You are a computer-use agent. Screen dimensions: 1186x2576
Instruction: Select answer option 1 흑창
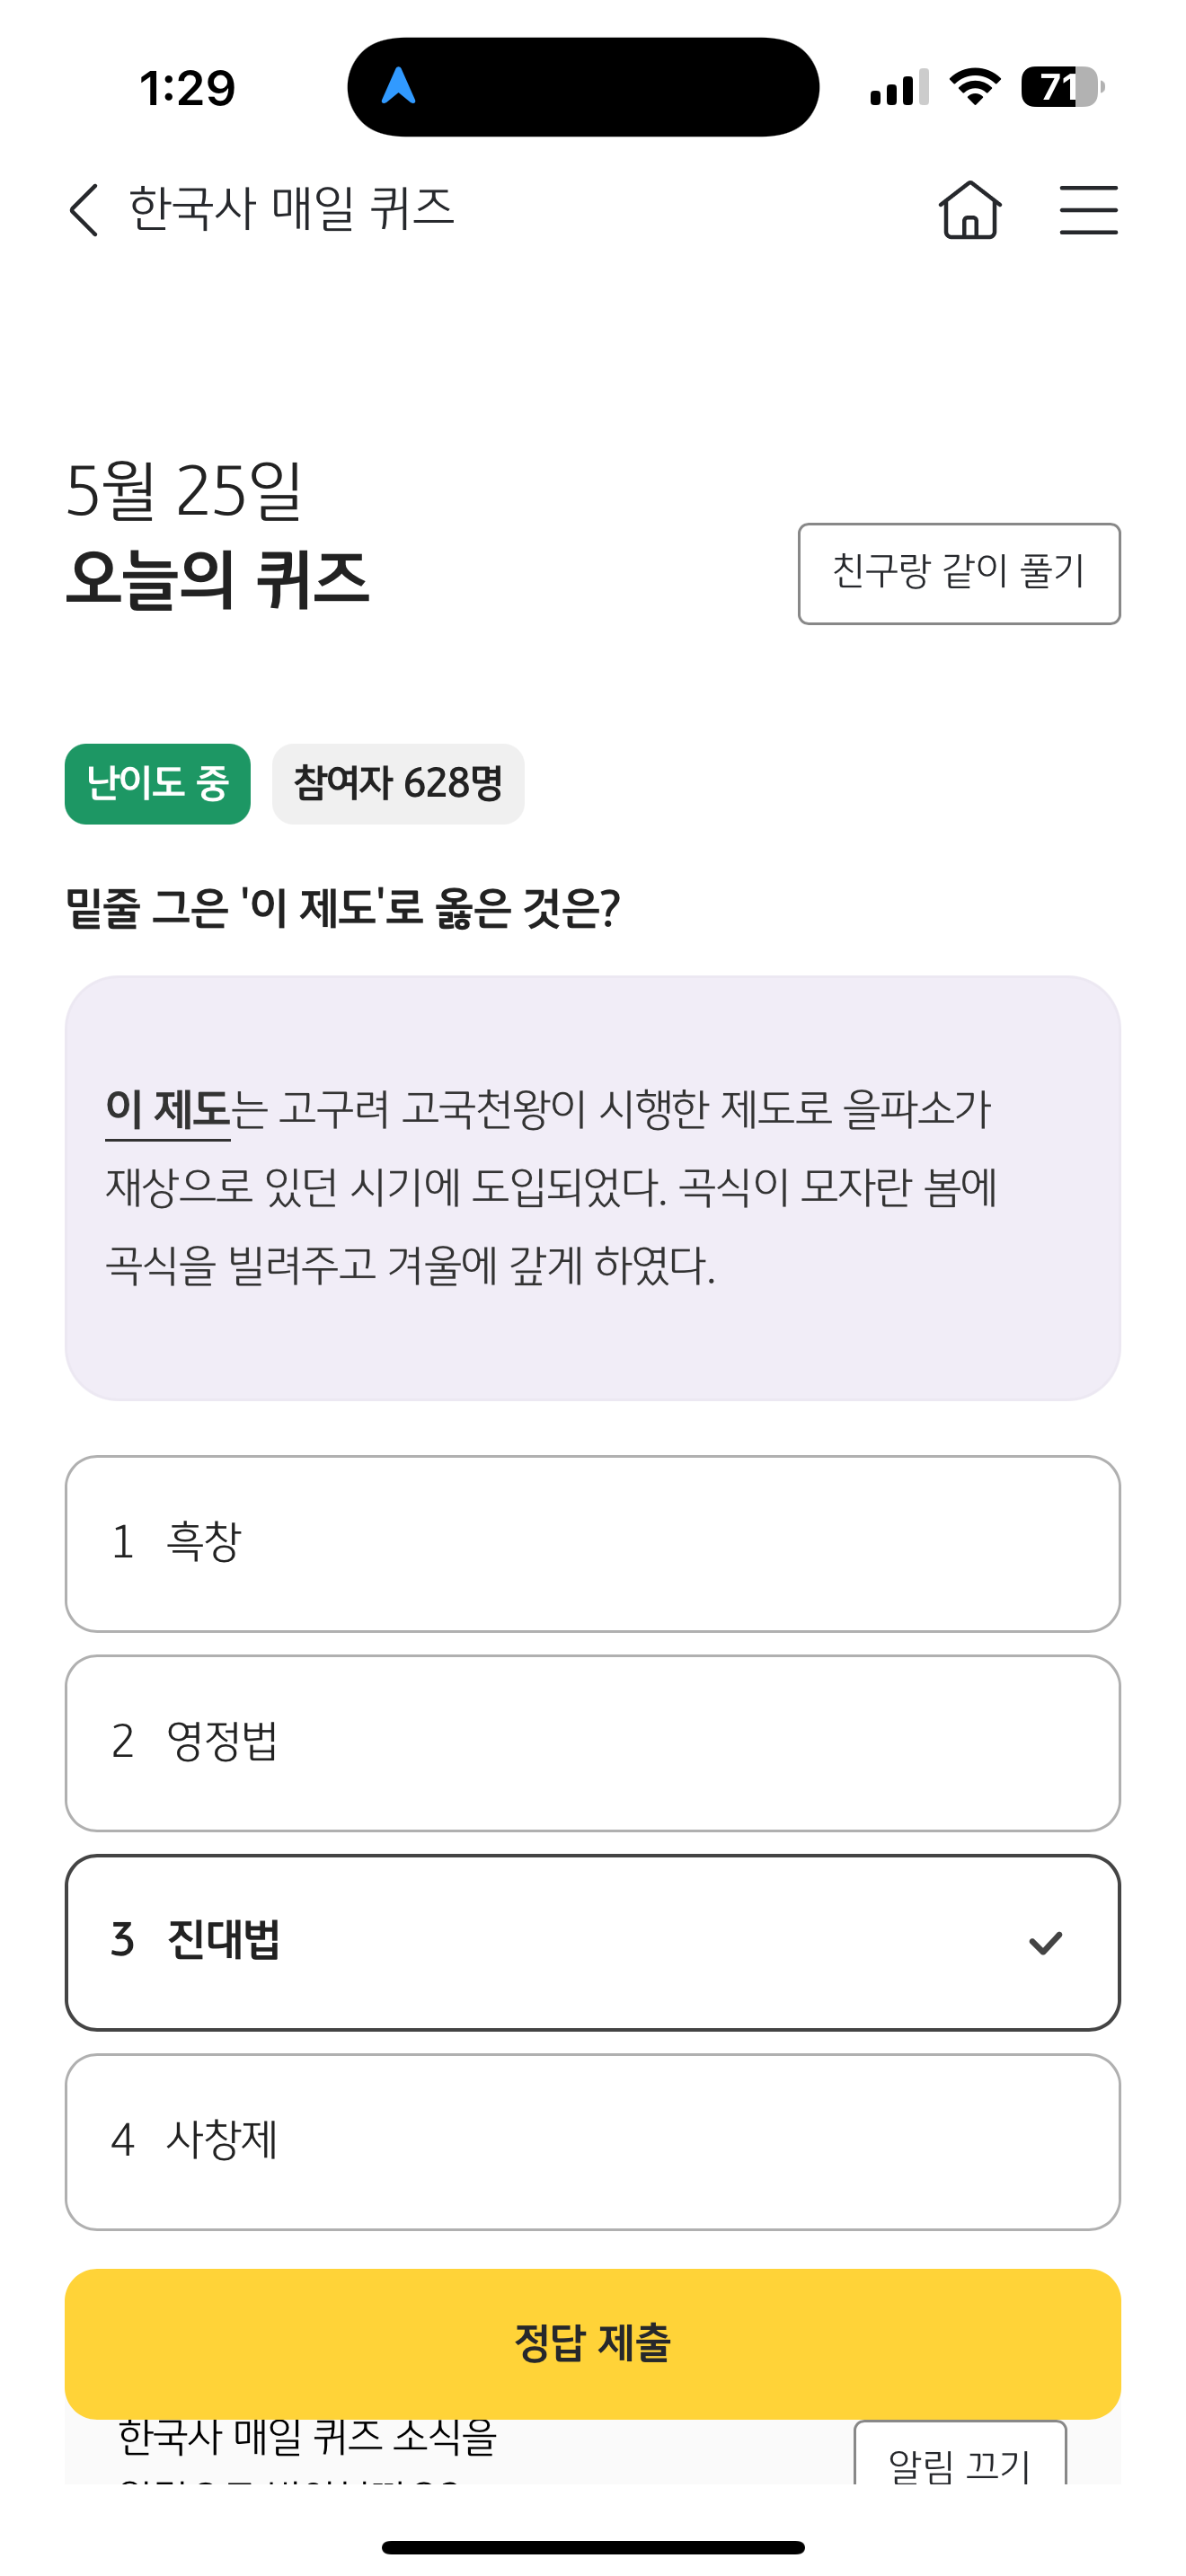coord(593,1543)
